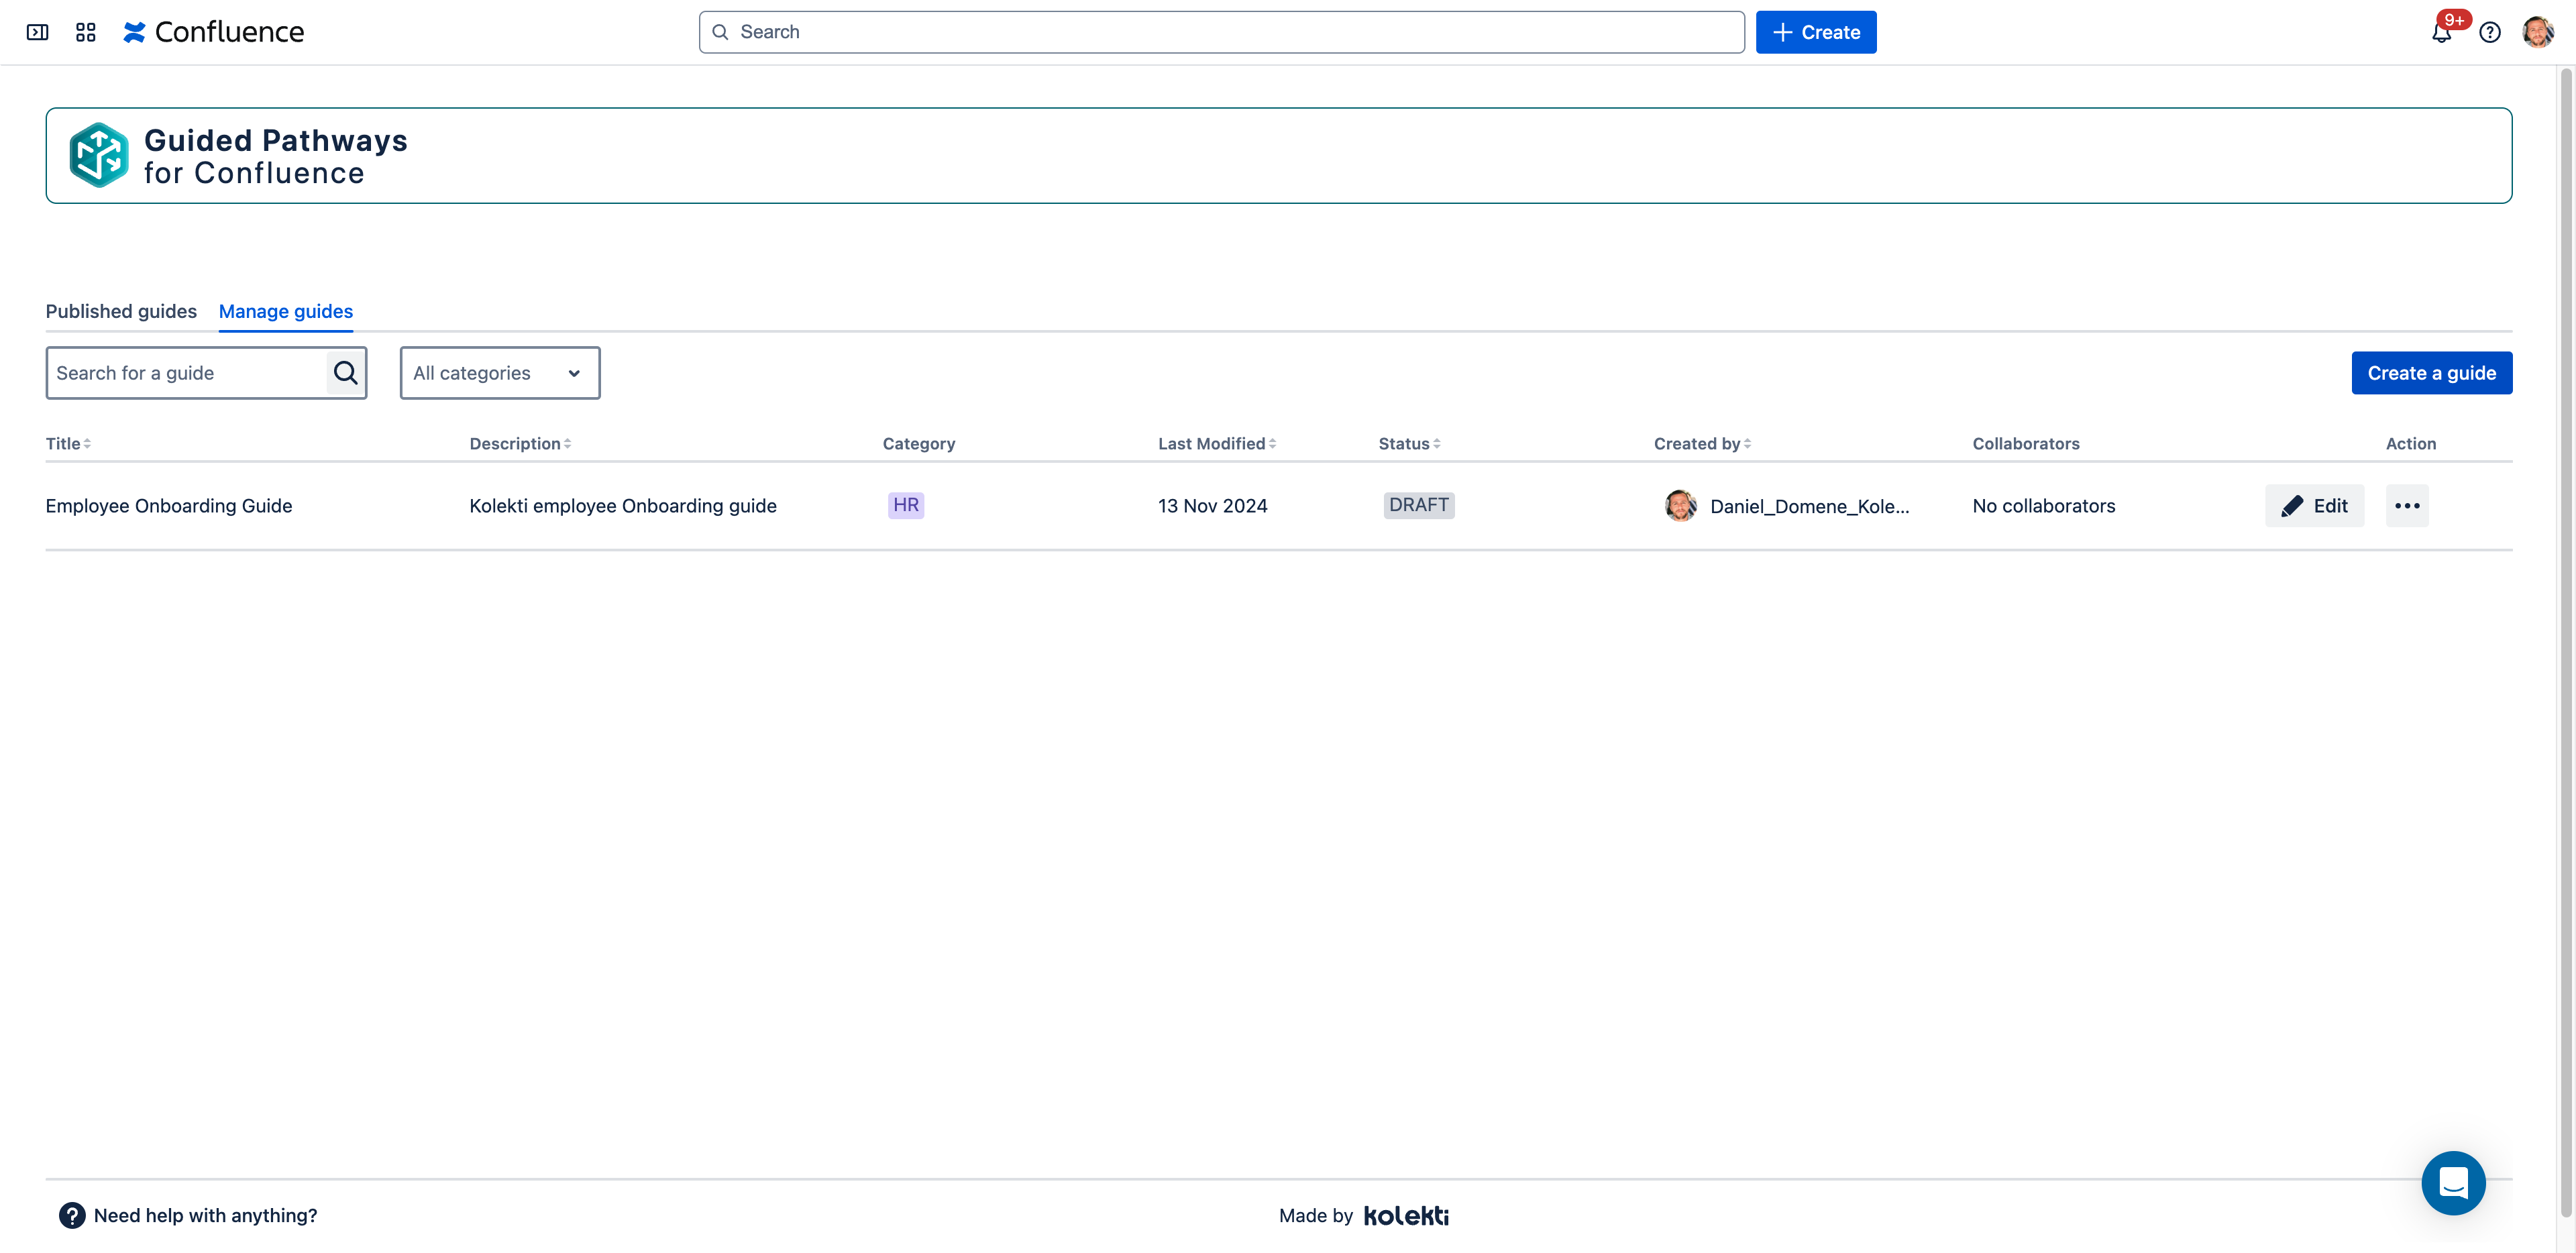The image size is (2576, 1253).
Task: Click Create a guide button
Action: click(2431, 373)
